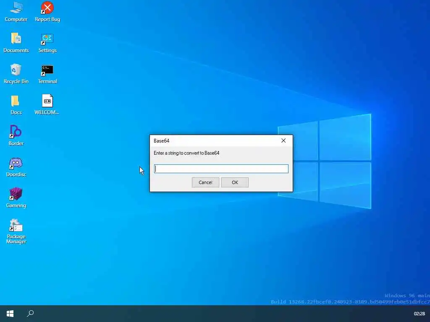Open the Package Manager shortcut
The height and width of the screenshot is (322, 430).
(16, 231)
